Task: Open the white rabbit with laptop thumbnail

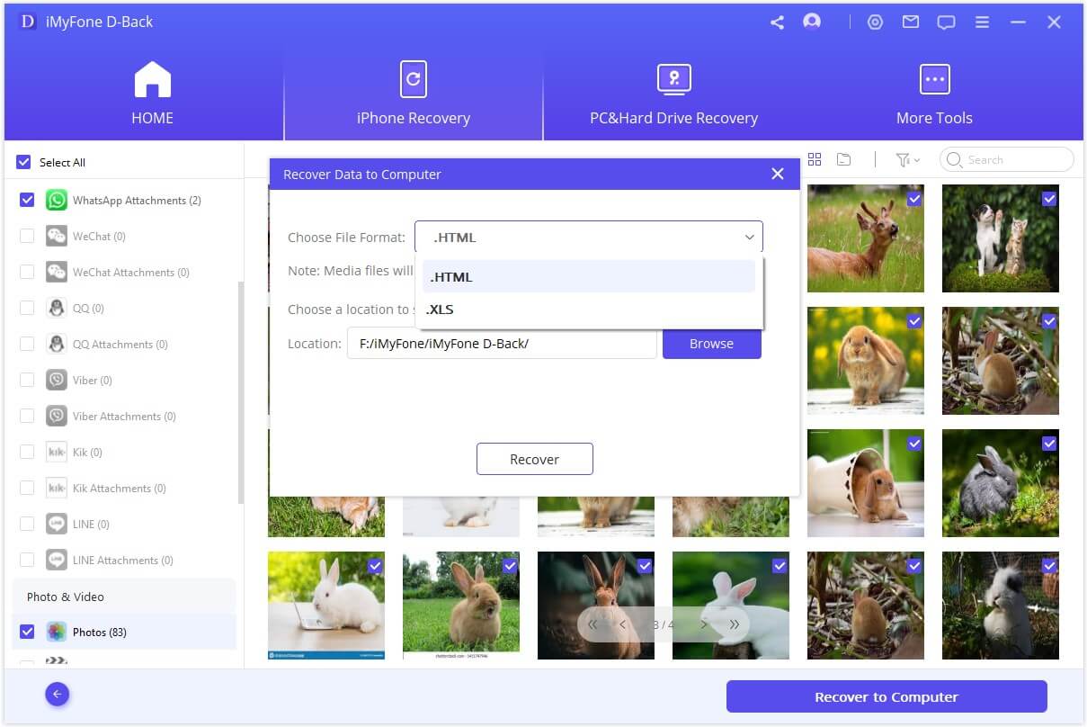Action: tap(326, 606)
